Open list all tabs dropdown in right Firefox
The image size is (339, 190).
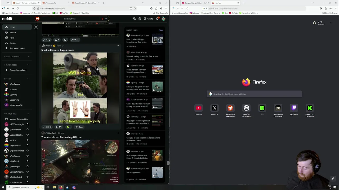(313, 3)
